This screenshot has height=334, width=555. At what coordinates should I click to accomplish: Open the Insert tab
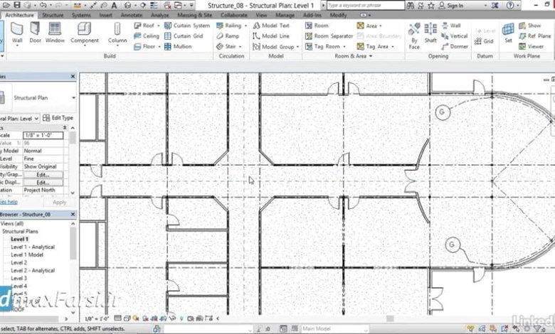[x=105, y=15]
